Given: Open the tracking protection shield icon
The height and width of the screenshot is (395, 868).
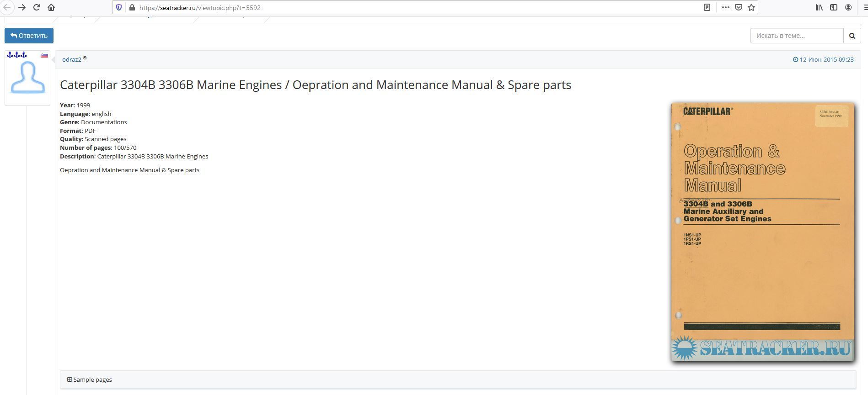Looking at the screenshot, I should point(119,7).
